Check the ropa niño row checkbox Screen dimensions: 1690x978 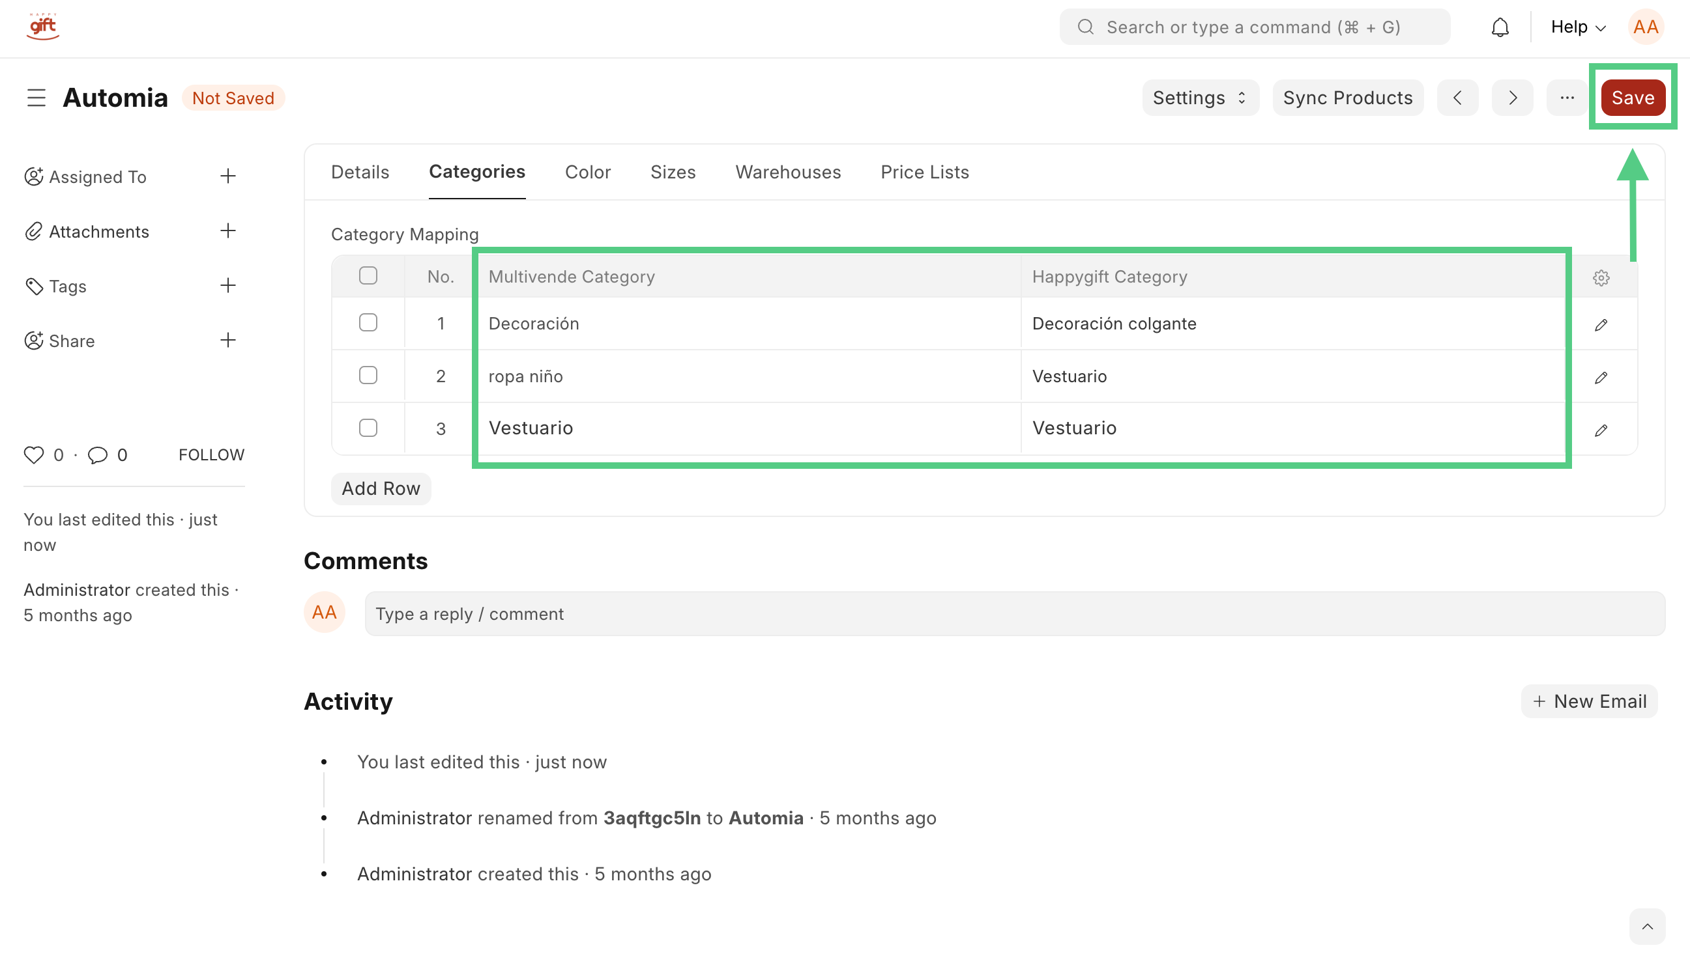coord(368,376)
